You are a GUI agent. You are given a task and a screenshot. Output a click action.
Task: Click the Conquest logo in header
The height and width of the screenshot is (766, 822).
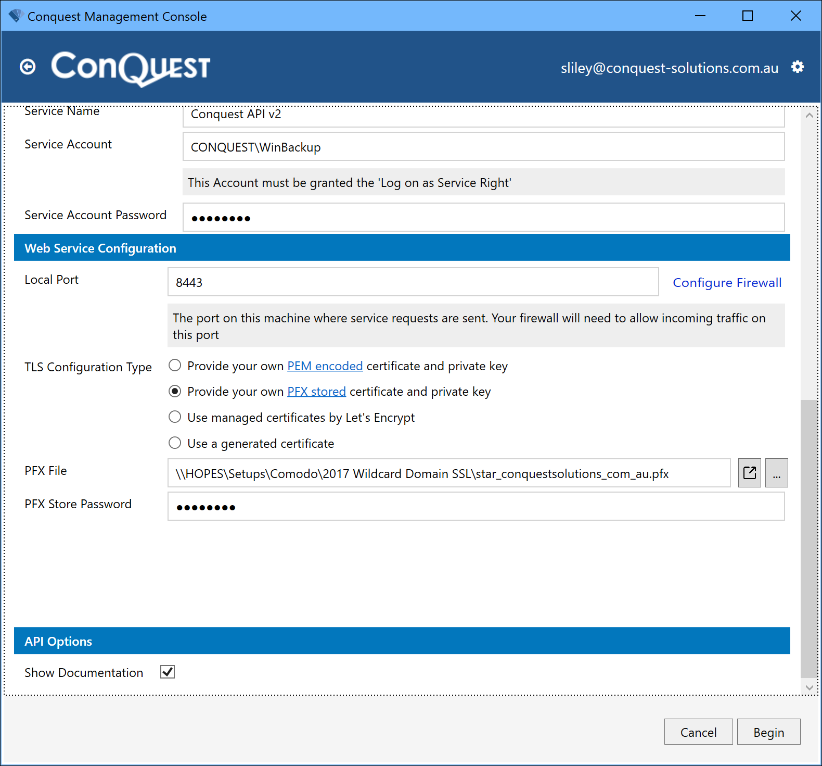pos(131,68)
